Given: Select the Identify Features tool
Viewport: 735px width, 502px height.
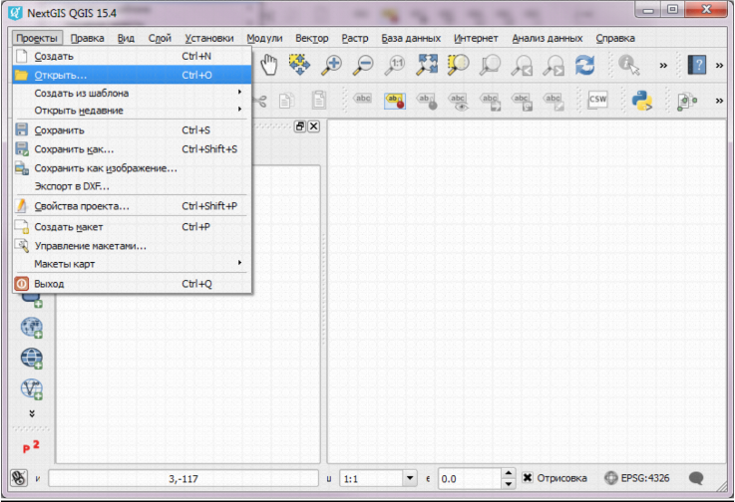Looking at the screenshot, I should point(628,65).
